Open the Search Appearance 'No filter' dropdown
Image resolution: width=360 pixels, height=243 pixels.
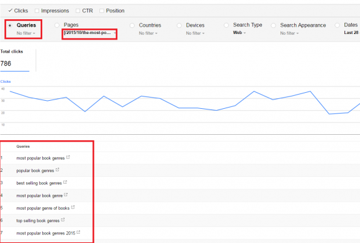(289, 33)
